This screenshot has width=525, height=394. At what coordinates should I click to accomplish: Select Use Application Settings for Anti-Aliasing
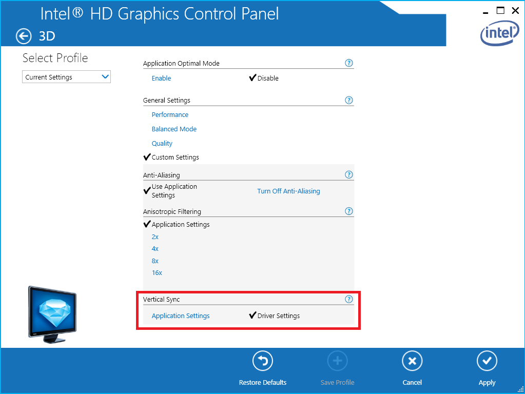pos(174,191)
